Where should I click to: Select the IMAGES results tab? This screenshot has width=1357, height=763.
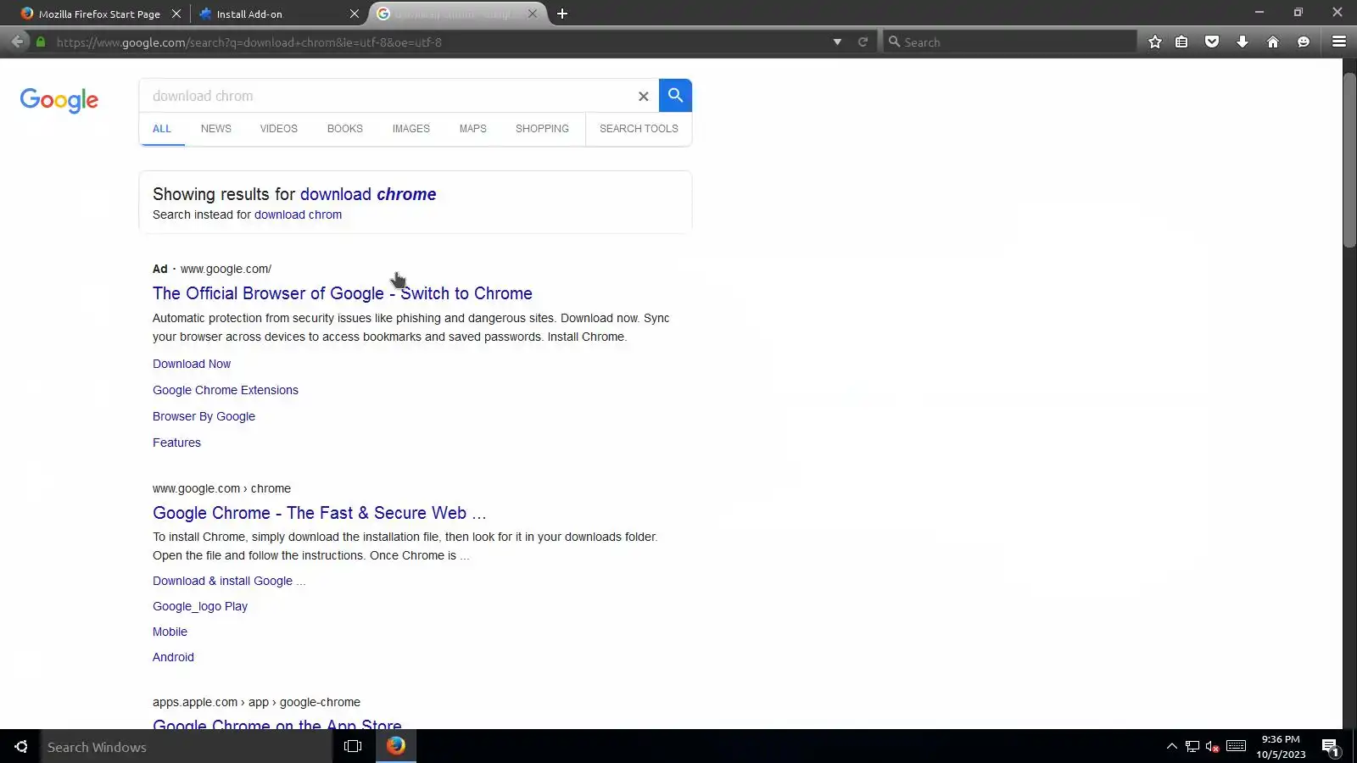[x=411, y=129]
